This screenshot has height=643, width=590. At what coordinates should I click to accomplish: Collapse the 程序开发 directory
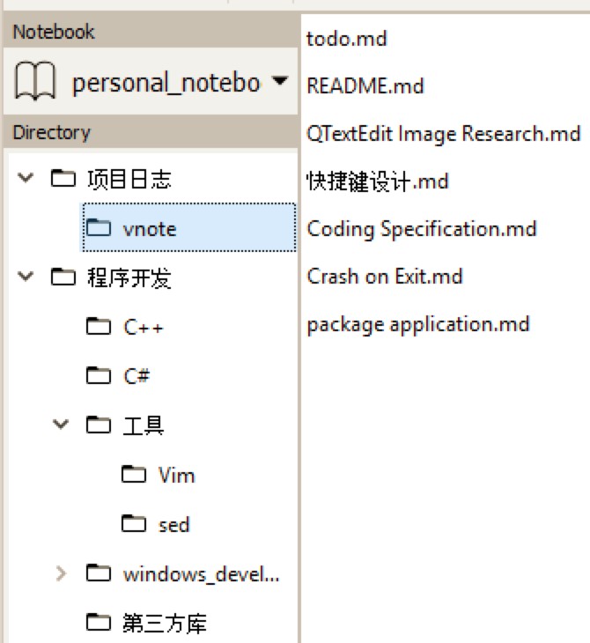click(26, 278)
